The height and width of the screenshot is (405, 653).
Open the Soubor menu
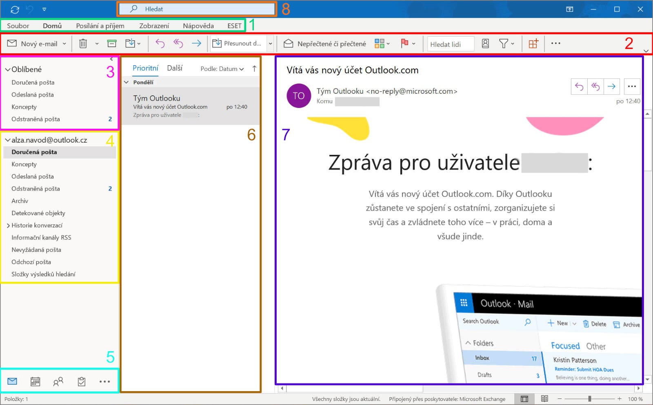coord(18,26)
